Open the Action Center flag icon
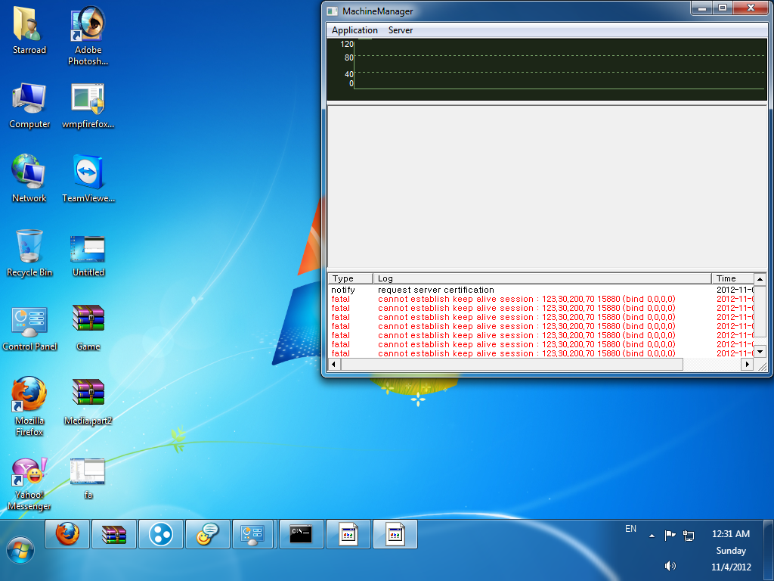This screenshot has height=581, width=774. tap(670, 535)
